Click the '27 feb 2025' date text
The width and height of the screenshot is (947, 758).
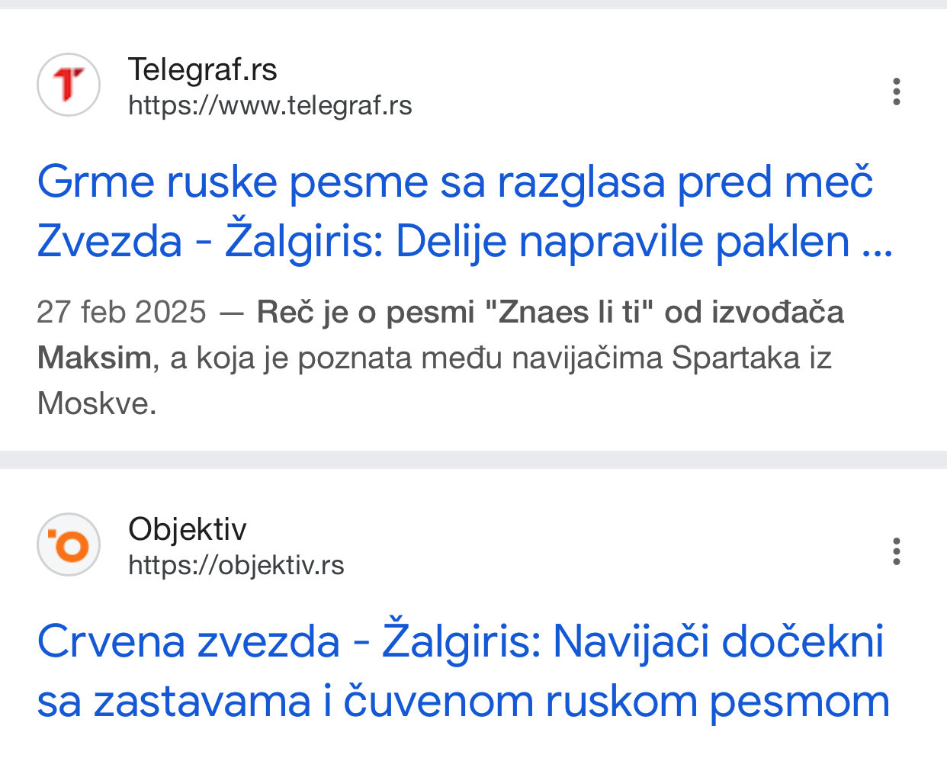(121, 312)
